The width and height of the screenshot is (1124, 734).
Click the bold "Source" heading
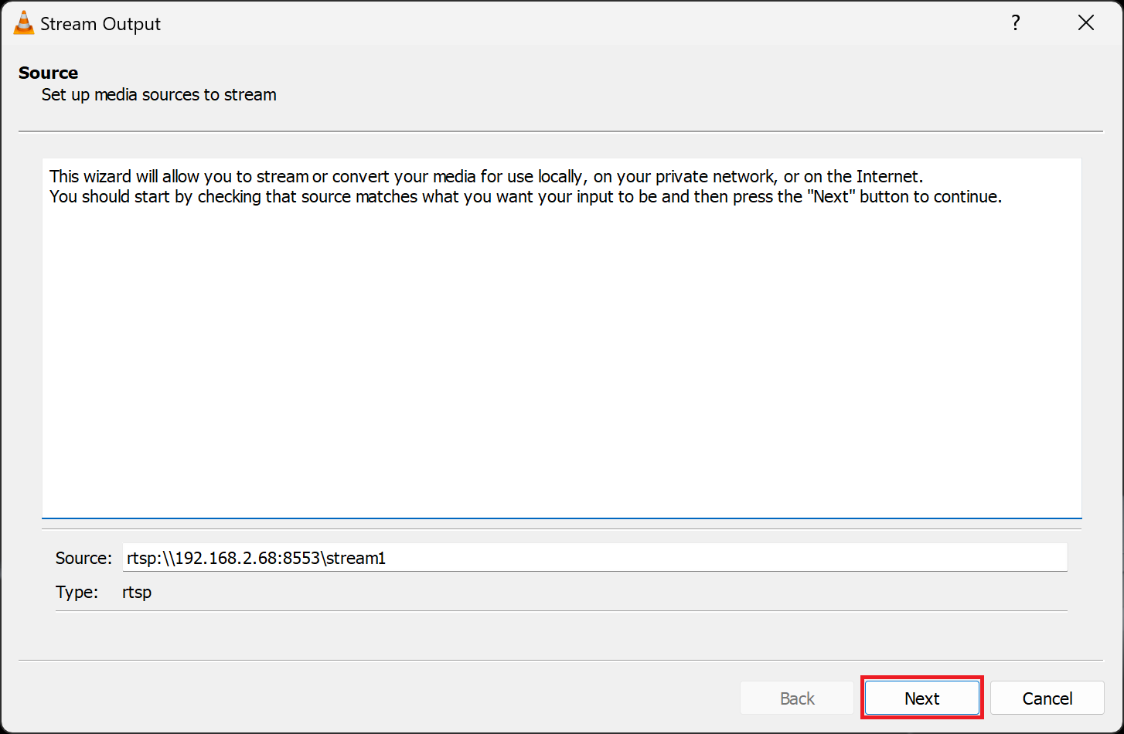click(x=48, y=73)
